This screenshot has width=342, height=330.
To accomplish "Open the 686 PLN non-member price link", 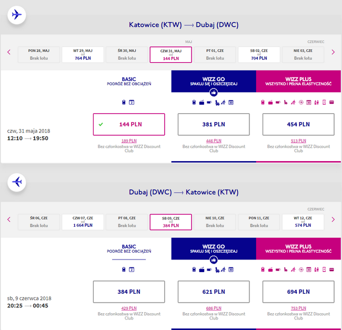I will (x=214, y=308).
